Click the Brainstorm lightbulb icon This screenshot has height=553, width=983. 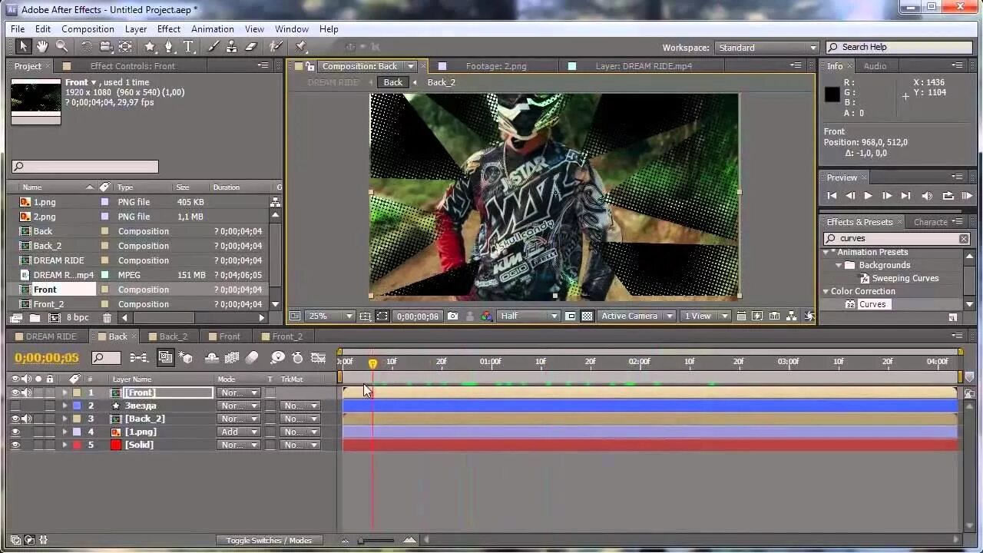coord(278,357)
